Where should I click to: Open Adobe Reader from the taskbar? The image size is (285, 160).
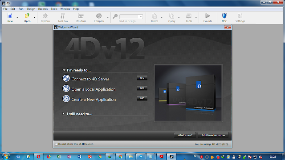(161, 156)
